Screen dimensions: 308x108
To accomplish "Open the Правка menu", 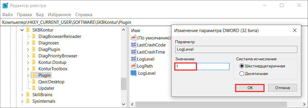I will (x=24, y=15).
